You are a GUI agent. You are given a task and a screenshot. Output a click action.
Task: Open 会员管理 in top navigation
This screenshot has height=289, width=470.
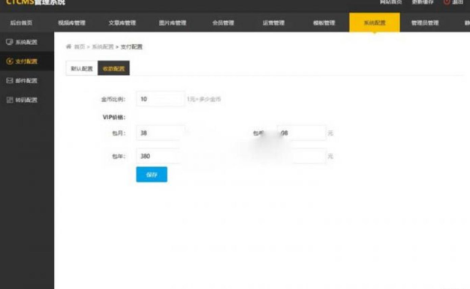pos(223,22)
